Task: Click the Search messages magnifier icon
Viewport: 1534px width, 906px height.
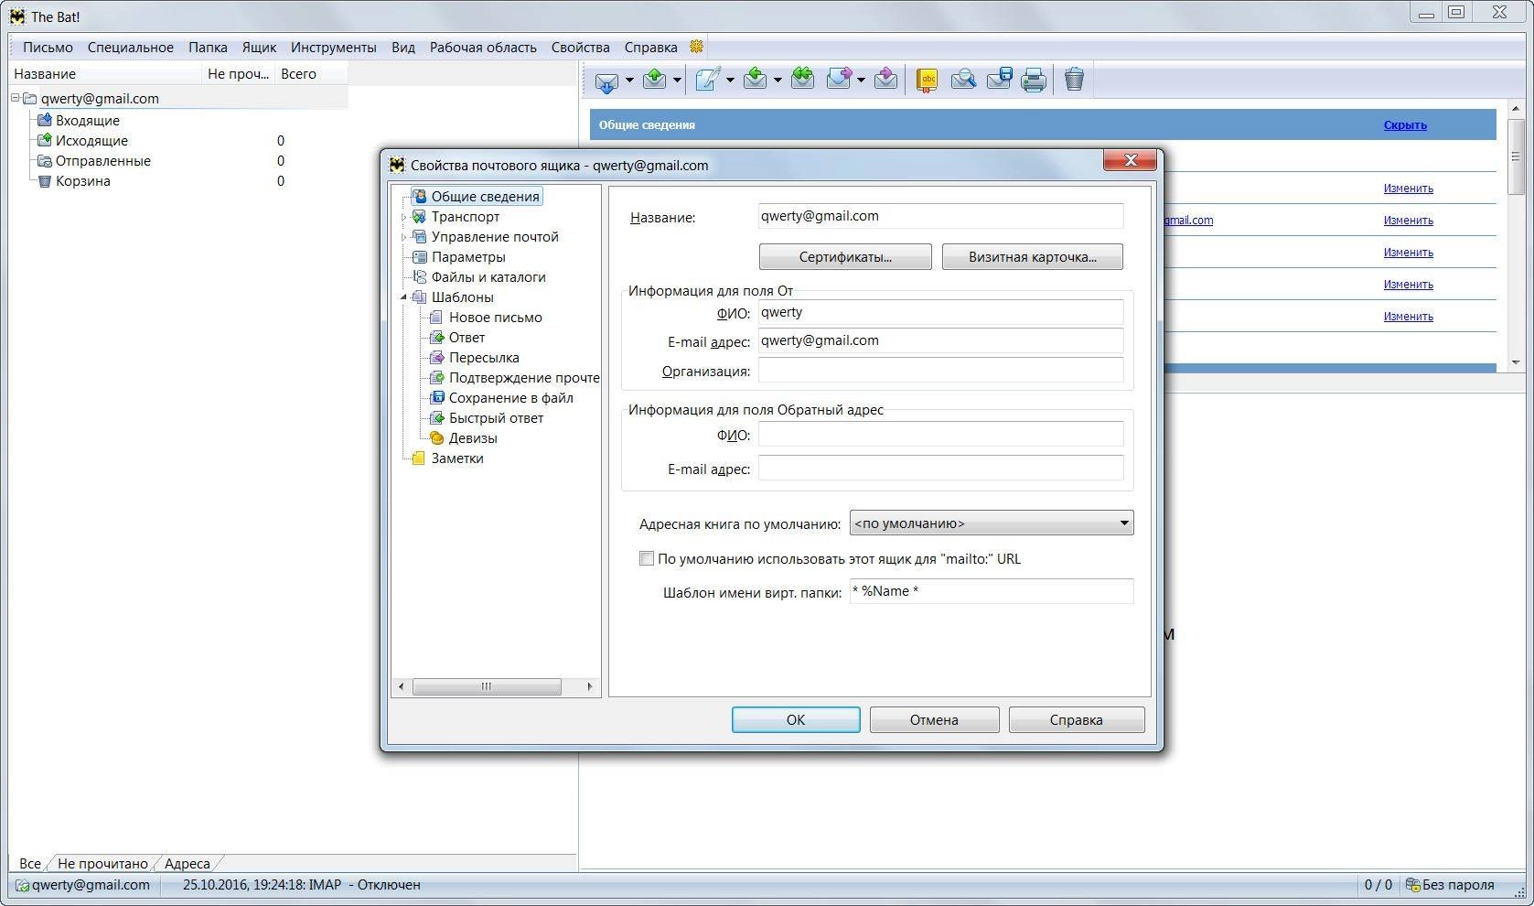Action: click(x=963, y=81)
